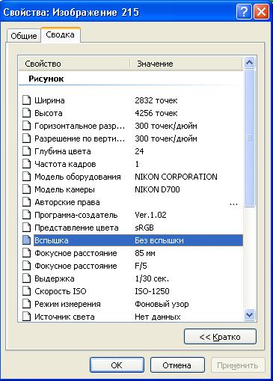Image resolution: width=273 pixels, height=381 pixels.
Task: Open the Help question mark button
Action: (x=244, y=11)
